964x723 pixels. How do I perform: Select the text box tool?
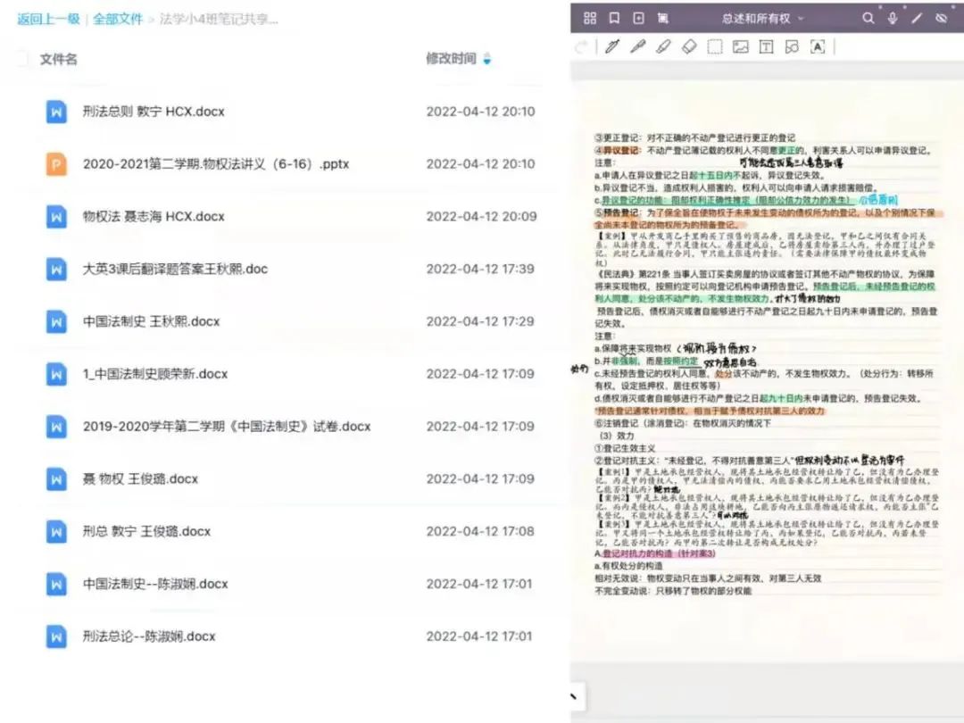(766, 47)
